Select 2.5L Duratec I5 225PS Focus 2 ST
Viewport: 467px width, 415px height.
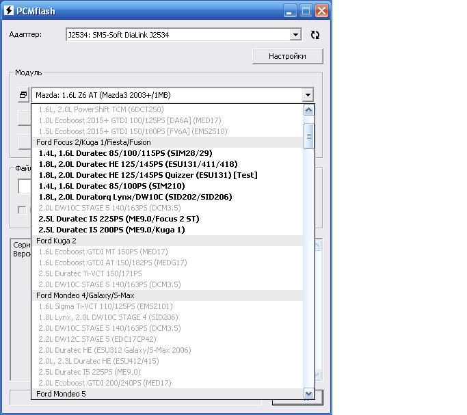[x=117, y=219]
